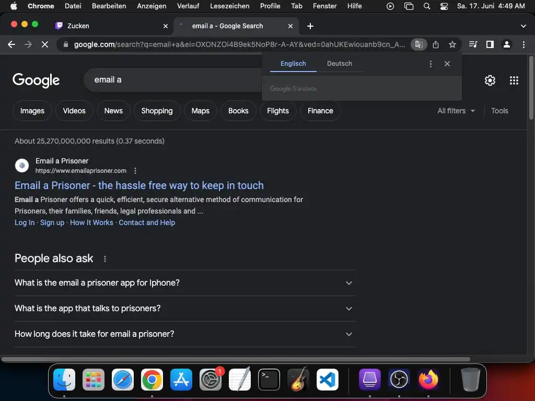Viewport: 535px width, 401px height.
Task: Filter results by Videos
Action: (74, 111)
